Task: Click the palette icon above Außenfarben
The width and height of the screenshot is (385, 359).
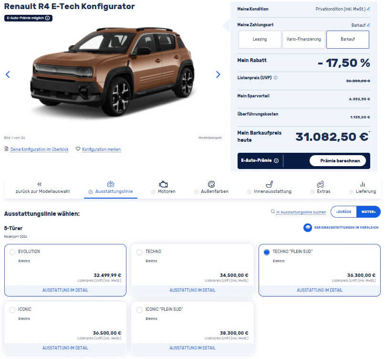Action: [211, 184]
